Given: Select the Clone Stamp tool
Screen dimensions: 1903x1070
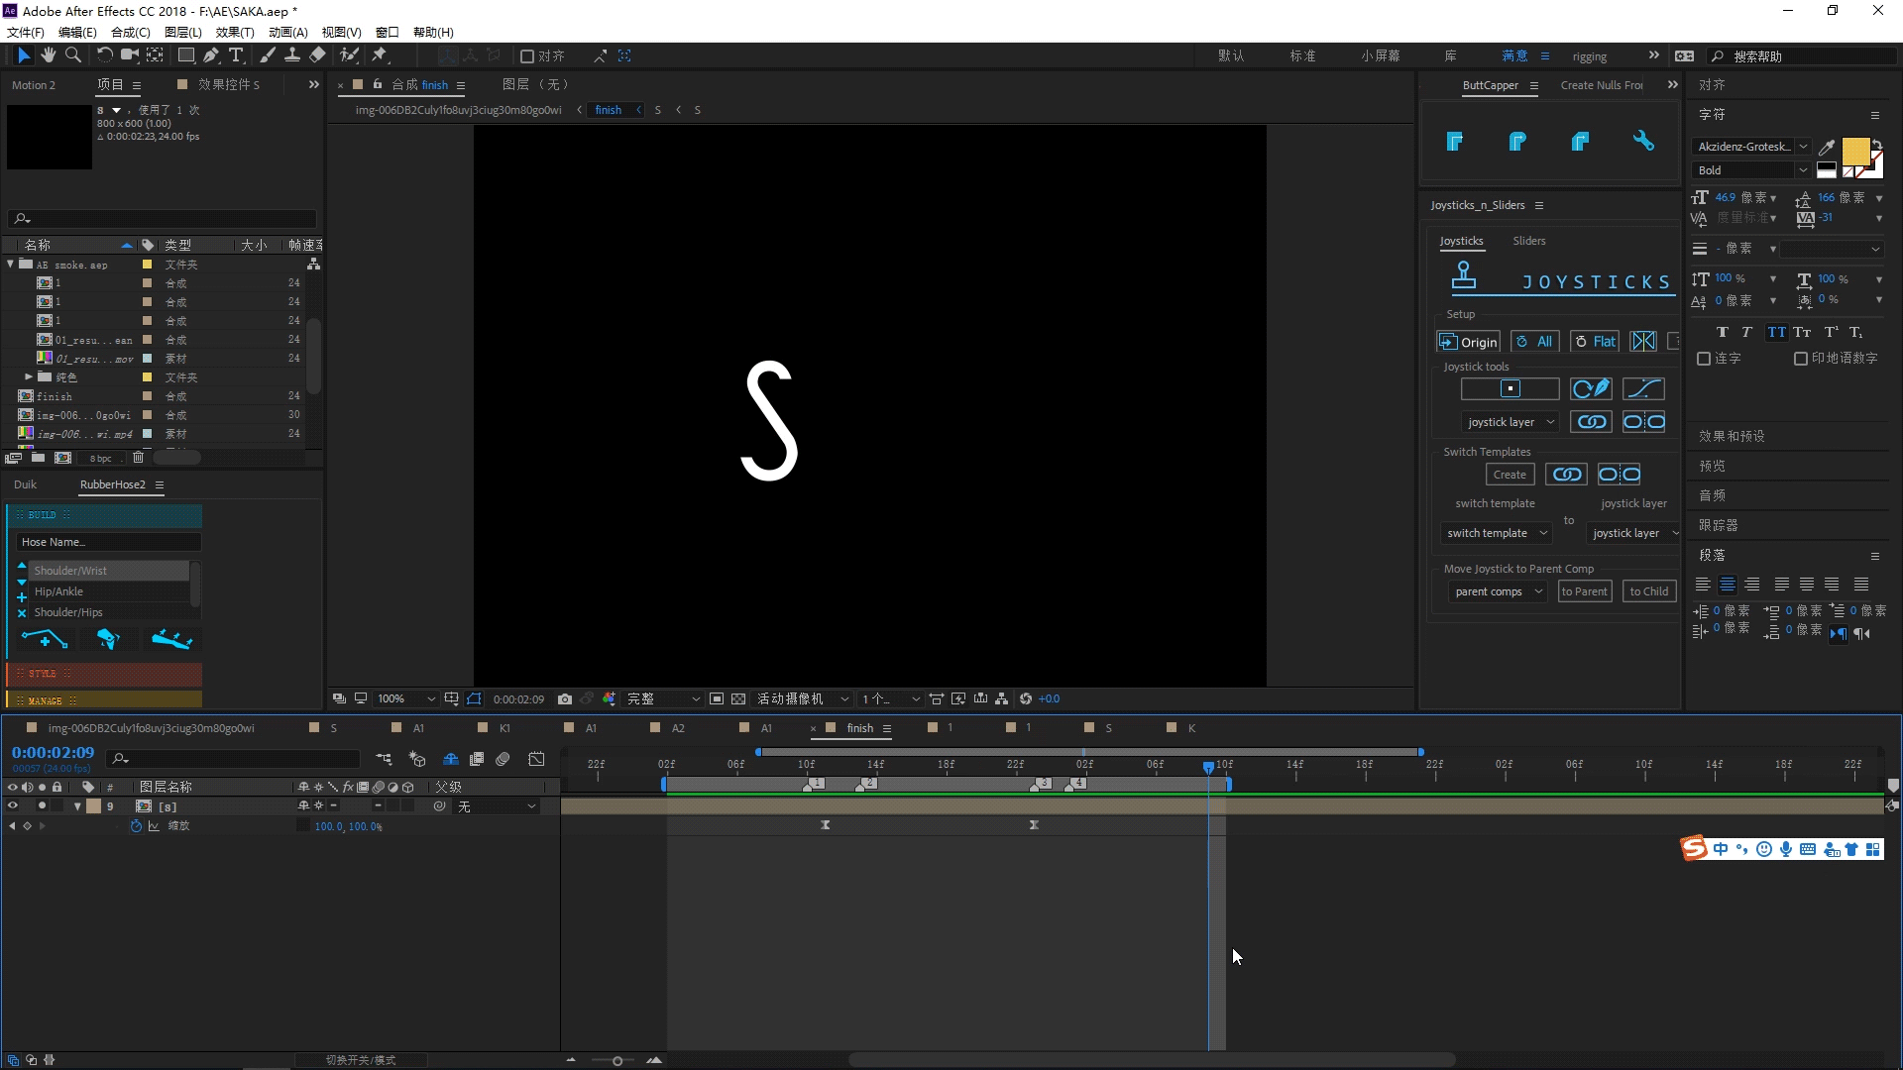Looking at the screenshot, I should (x=292, y=55).
